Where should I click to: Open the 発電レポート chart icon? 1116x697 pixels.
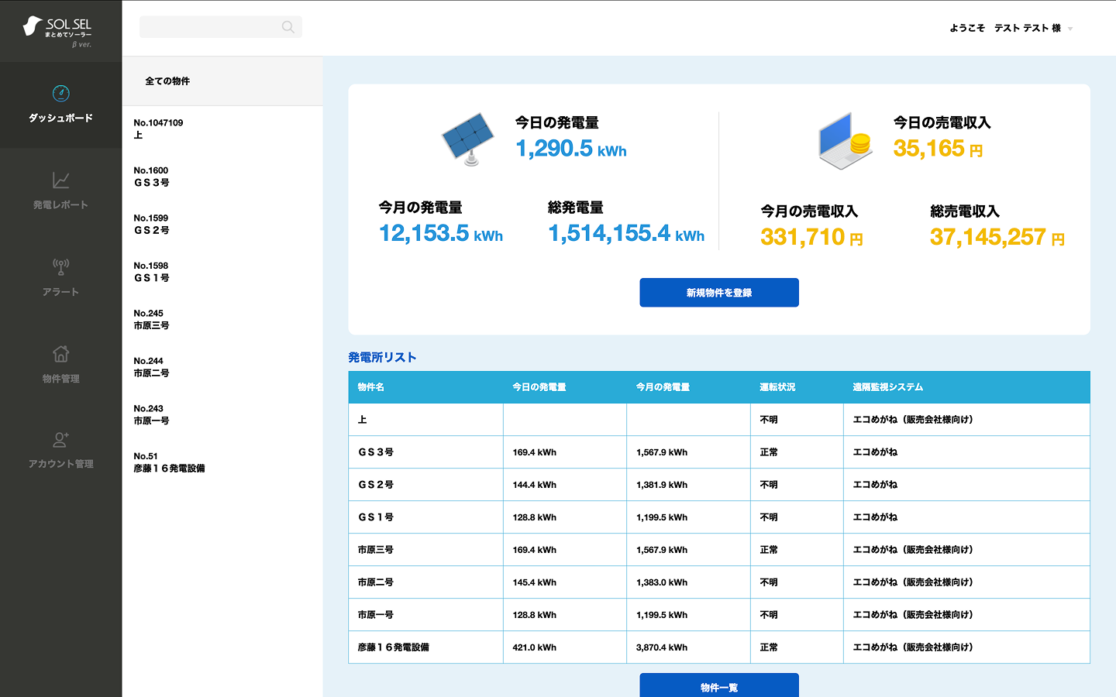[x=60, y=180]
